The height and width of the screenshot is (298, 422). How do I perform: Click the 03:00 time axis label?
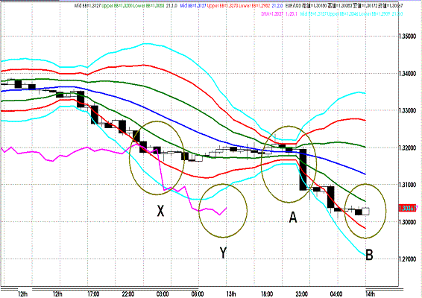click(163, 294)
